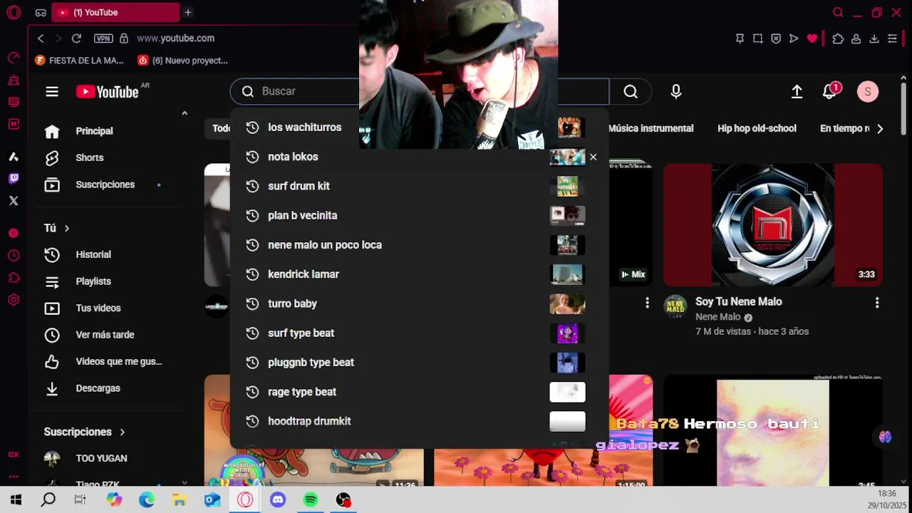Image resolution: width=912 pixels, height=513 pixels.
Task: Take a snapshot with the capture icon
Action: (x=758, y=38)
